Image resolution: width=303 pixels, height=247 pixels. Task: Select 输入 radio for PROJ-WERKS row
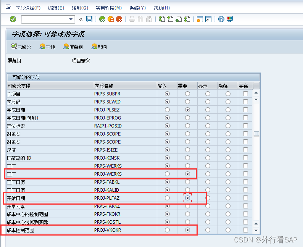tap(168, 174)
